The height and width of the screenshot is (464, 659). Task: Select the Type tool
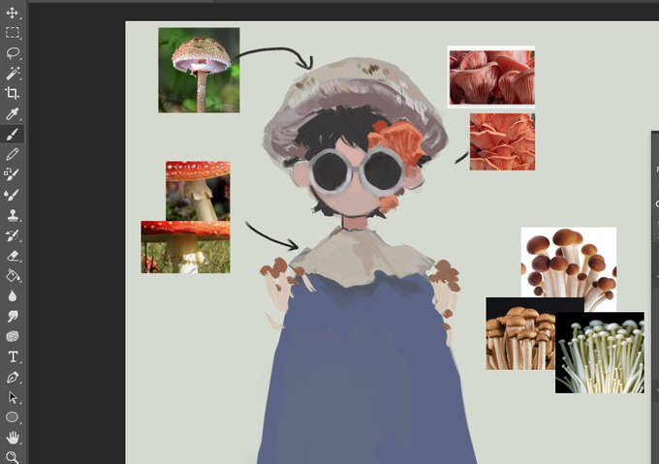13,356
